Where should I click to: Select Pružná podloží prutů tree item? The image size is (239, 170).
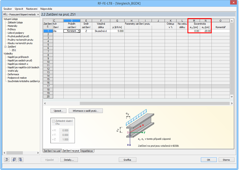pos(18,36)
